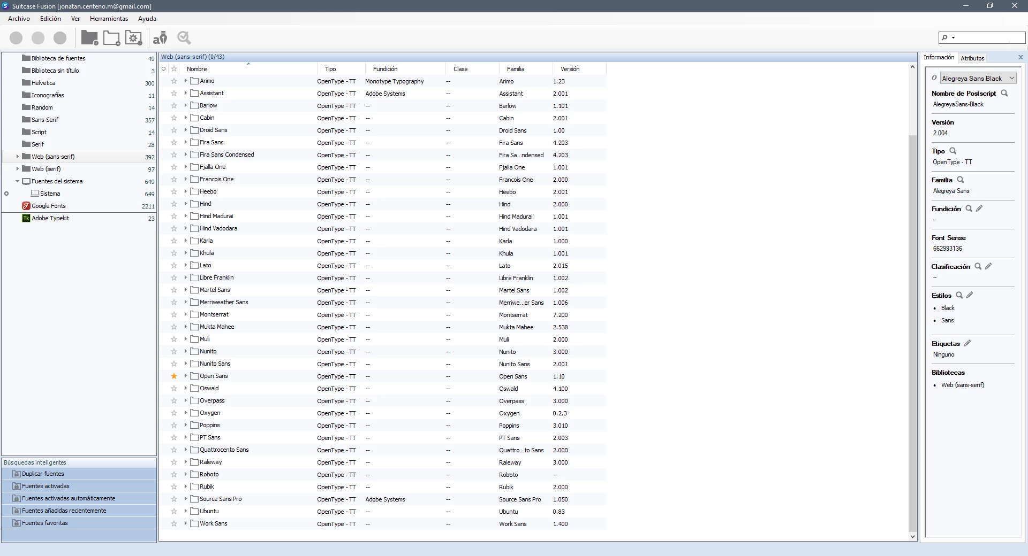Click the second round toolbar button

click(x=38, y=38)
